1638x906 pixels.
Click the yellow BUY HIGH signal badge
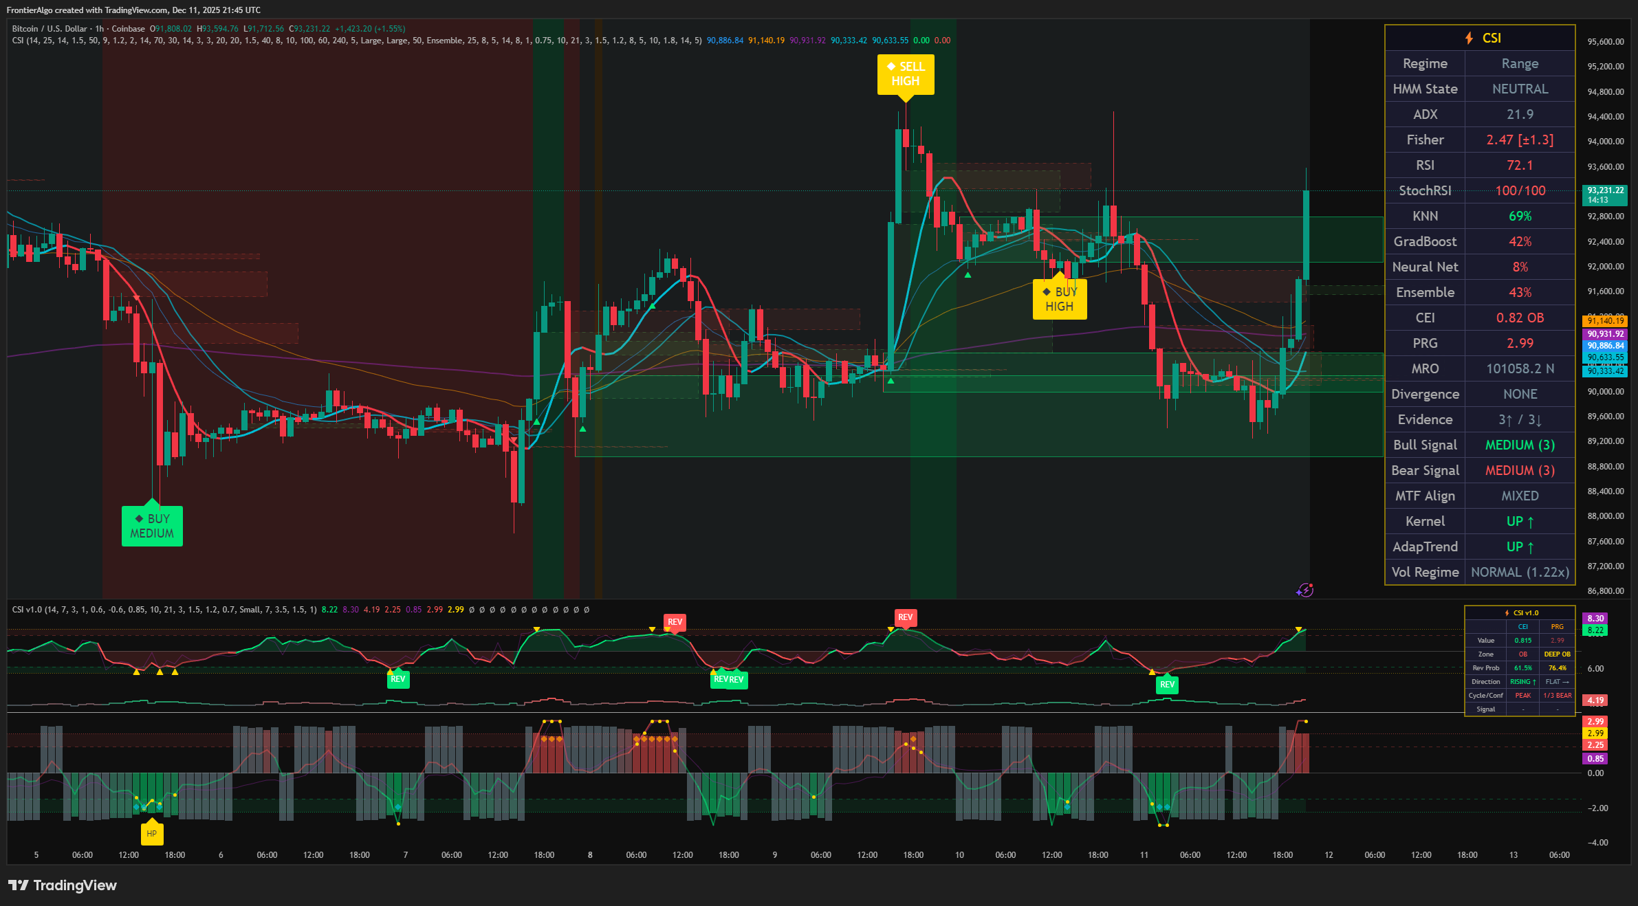click(x=1060, y=299)
